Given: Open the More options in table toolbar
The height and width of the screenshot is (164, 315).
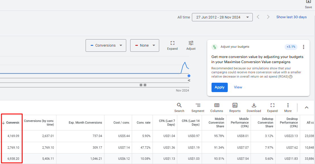Looking at the screenshot, I should click(x=288, y=105).
